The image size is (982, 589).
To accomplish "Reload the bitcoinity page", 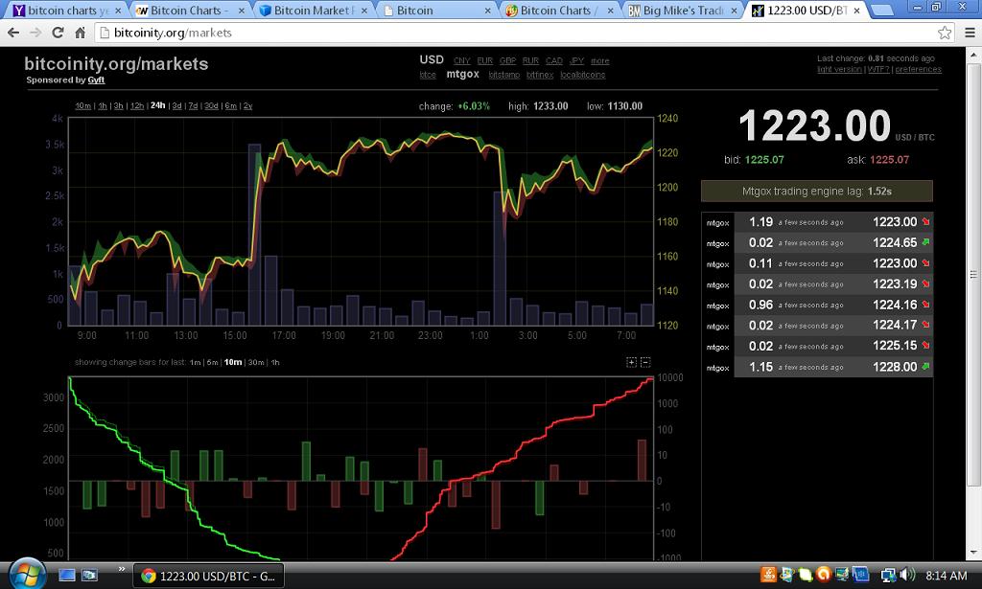I will click(58, 33).
